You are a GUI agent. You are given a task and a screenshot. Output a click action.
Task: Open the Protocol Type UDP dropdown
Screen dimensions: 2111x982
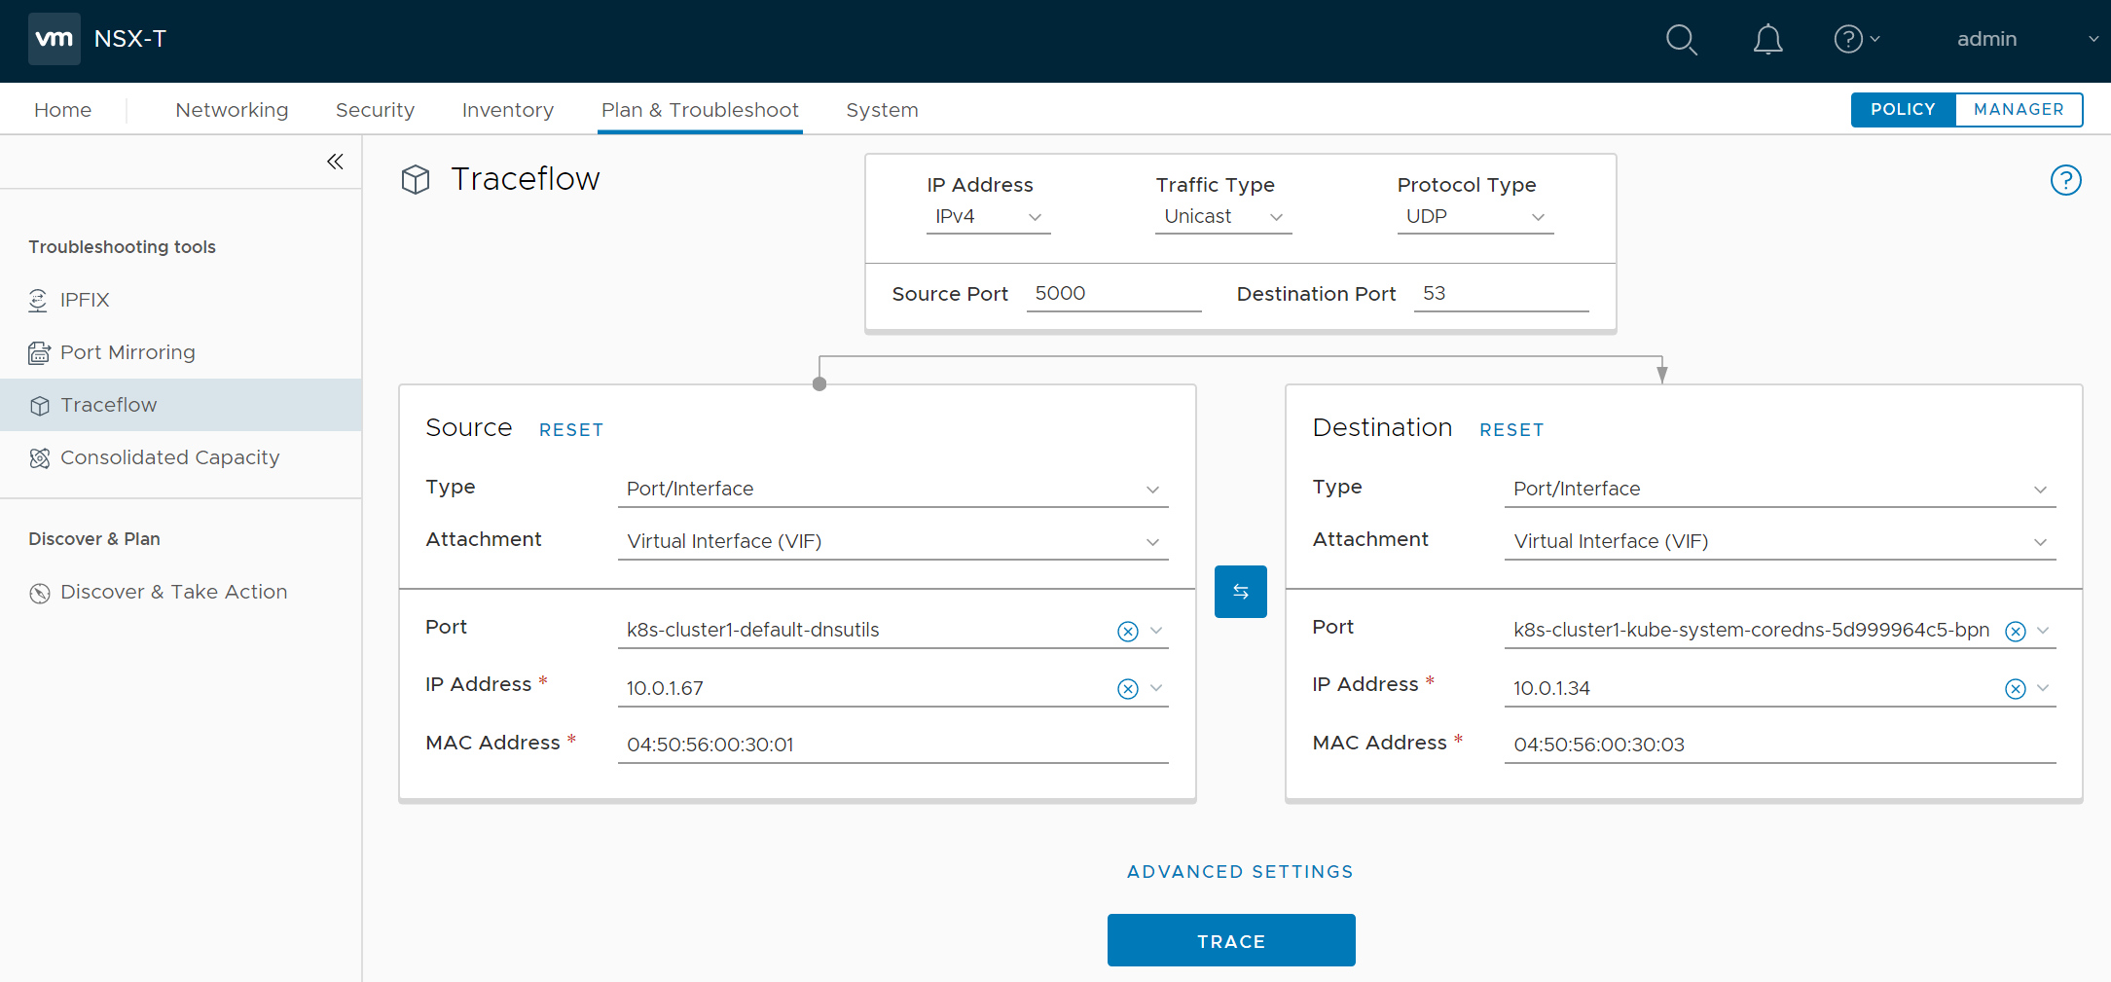click(1475, 217)
